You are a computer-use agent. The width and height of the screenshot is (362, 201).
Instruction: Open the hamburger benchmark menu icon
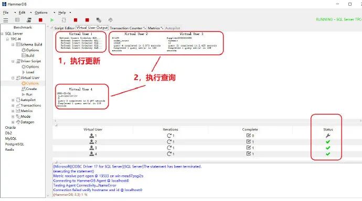(x=6, y=20)
